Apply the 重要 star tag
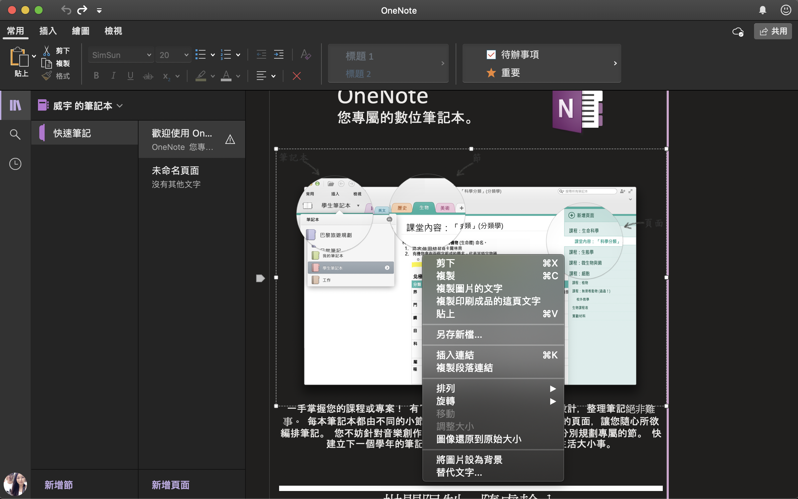Image resolution: width=798 pixels, height=499 pixels. coord(503,72)
